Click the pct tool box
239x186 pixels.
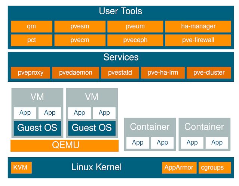[x=31, y=40]
